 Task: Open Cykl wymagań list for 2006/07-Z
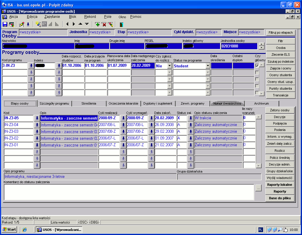[x=151, y=145]
